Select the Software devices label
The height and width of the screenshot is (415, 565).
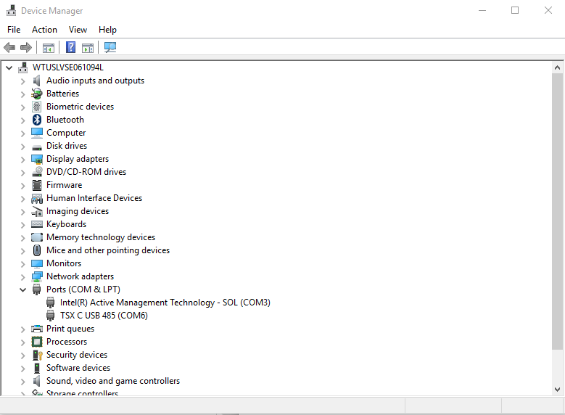point(78,368)
